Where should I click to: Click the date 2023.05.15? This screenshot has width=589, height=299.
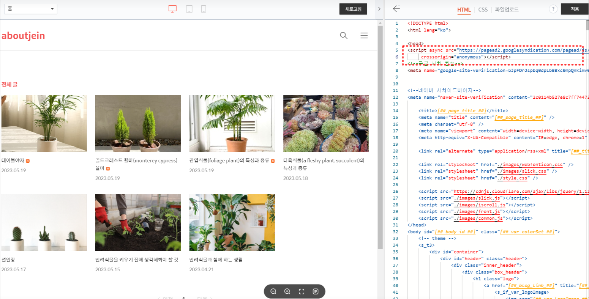point(107,269)
